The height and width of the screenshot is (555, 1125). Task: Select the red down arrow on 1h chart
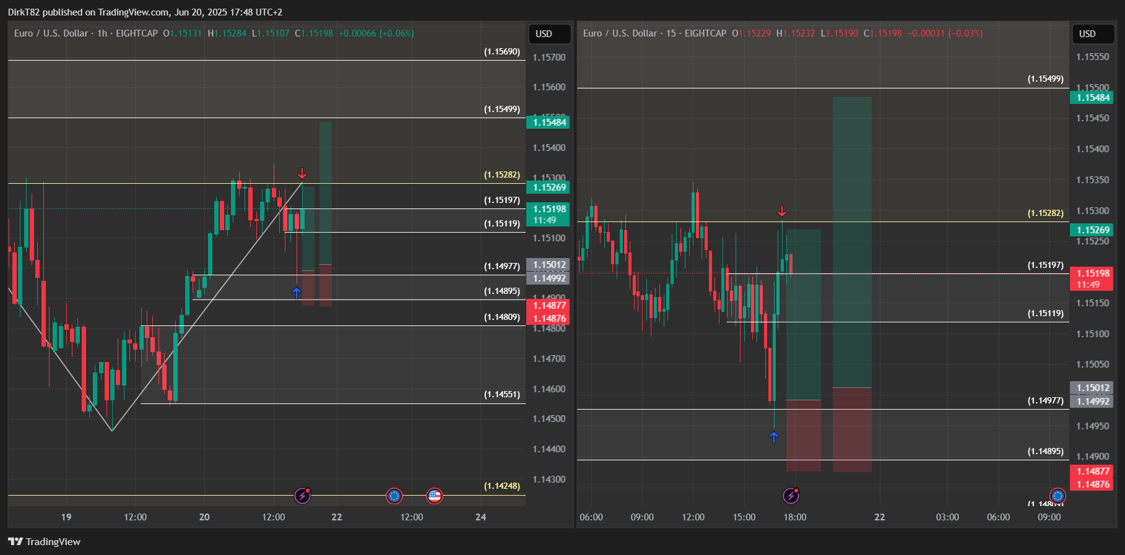click(x=302, y=173)
